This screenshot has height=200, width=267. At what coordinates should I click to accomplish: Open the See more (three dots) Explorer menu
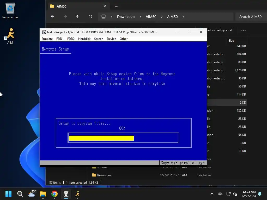click(244, 30)
